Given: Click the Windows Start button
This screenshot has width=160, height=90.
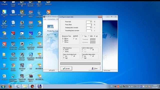Looking at the screenshot, I should tap(3, 86).
